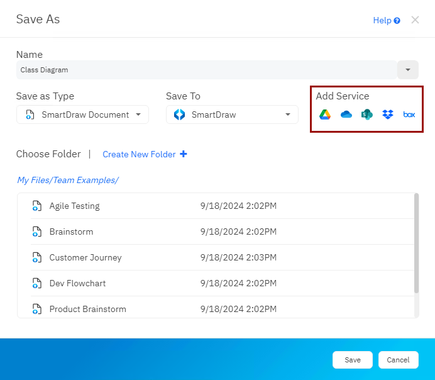The height and width of the screenshot is (380, 435).
Task: Add SharePoint service
Action: (x=367, y=115)
